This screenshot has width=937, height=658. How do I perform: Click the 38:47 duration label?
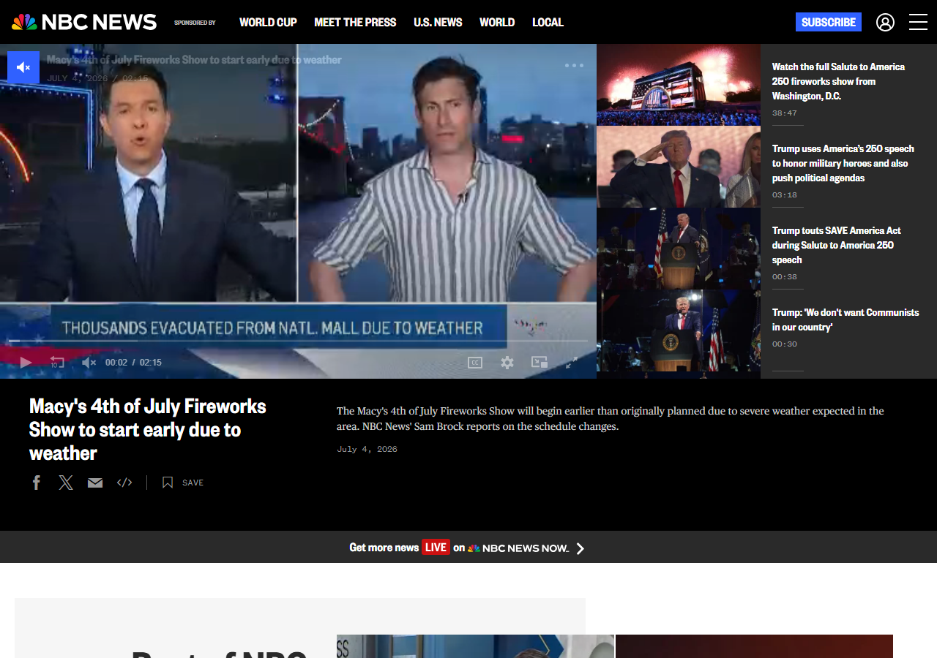click(784, 113)
